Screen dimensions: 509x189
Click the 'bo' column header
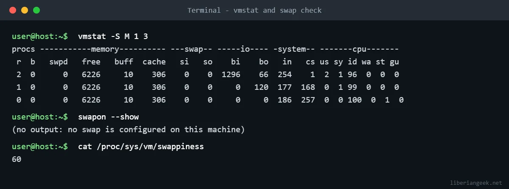click(x=264, y=62)
